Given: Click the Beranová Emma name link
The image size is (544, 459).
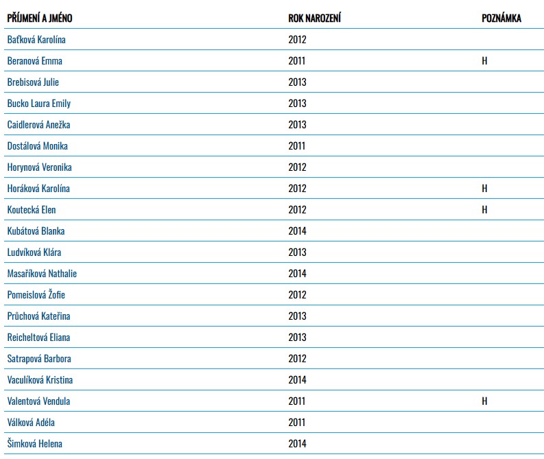Looking at the screenshot, I should (34, 61).
